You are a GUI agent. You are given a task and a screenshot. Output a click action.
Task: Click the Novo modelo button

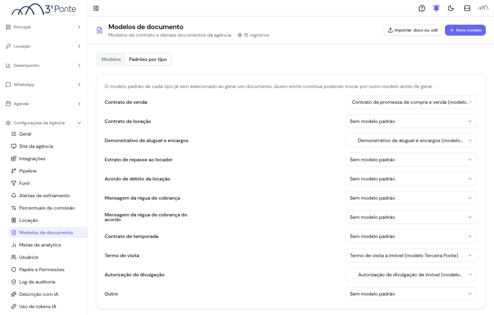pos(465,30)
